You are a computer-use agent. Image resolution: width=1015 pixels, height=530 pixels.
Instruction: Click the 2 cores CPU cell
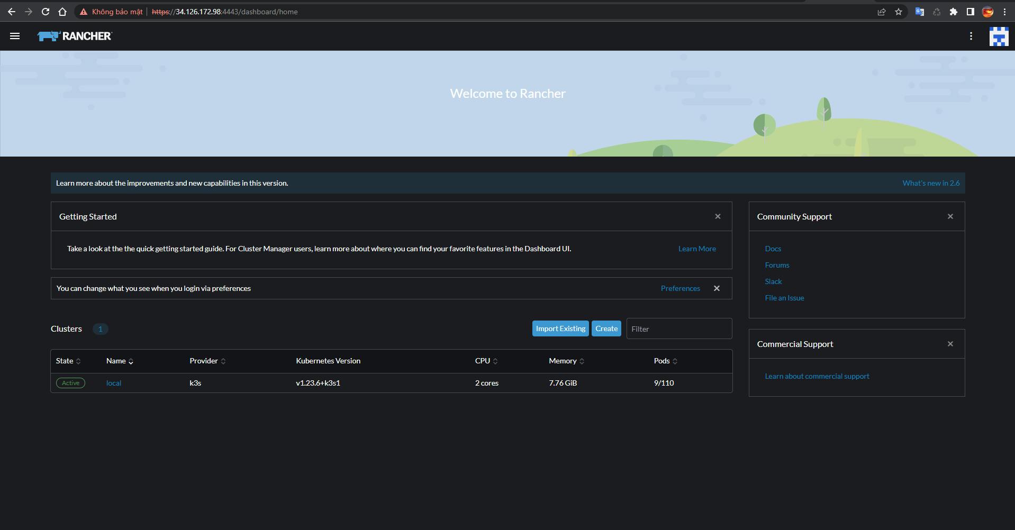tap(486, 383)
